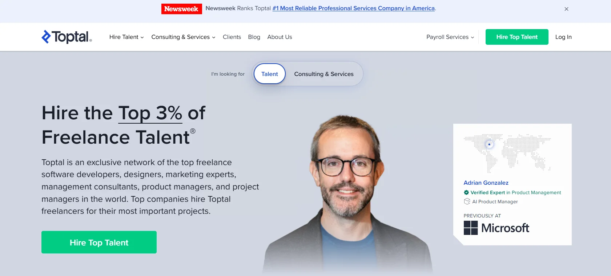The width and height of the screenshot is (611, 276).
Task: Click the dotted world map graphic
Action: [507, 153]
